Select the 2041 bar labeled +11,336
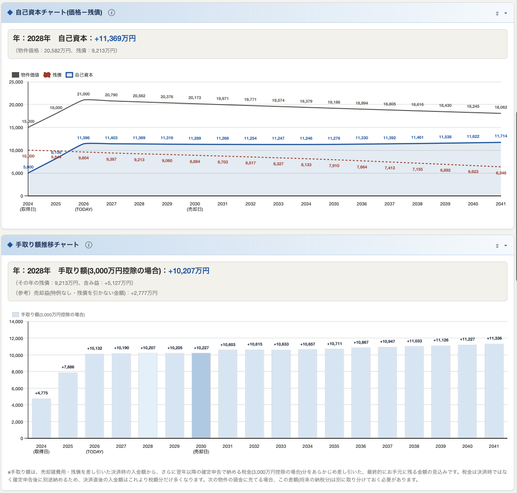The height and width of the screenshot is (493, 517). pos(494,391)
